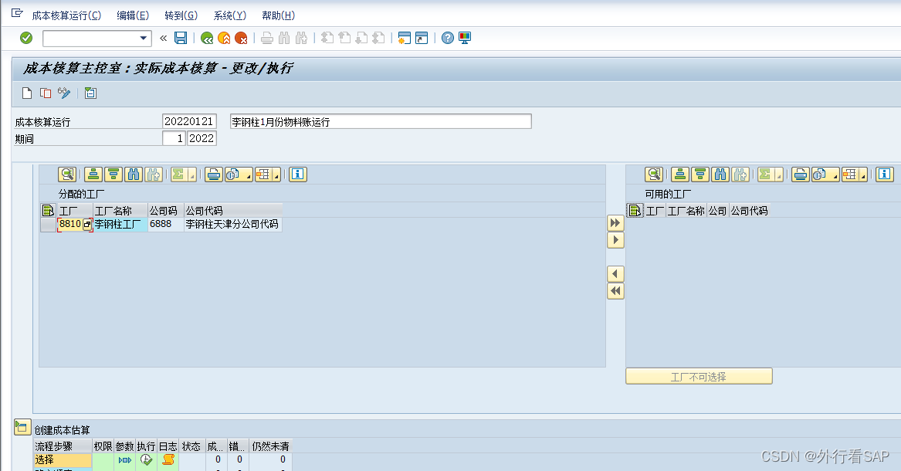
Task: Cancel with the red X icon
Action: 242,39
